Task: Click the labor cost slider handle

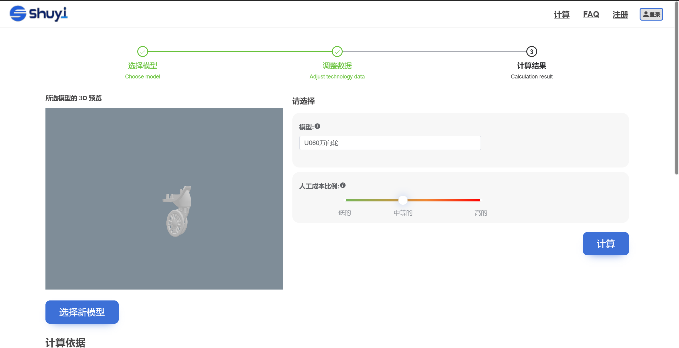Action: click(402, 200)
